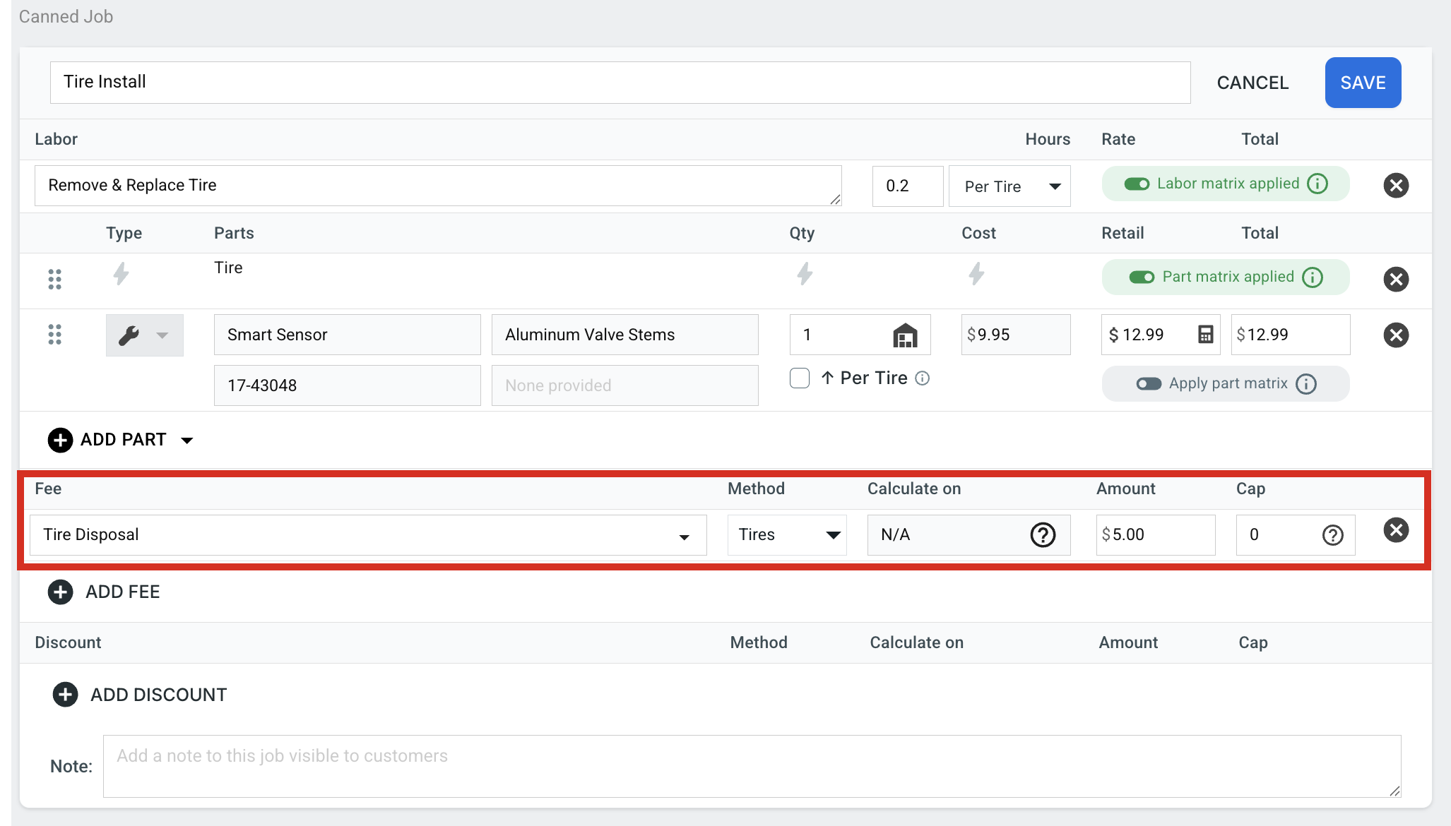Click the lightning bolt in Tire Qty column
This screenshot has height=826, width=1451.
805,274
